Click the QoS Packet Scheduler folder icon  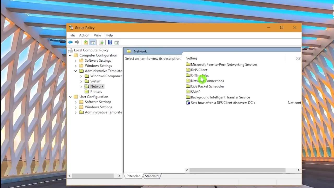pos(188,86)
